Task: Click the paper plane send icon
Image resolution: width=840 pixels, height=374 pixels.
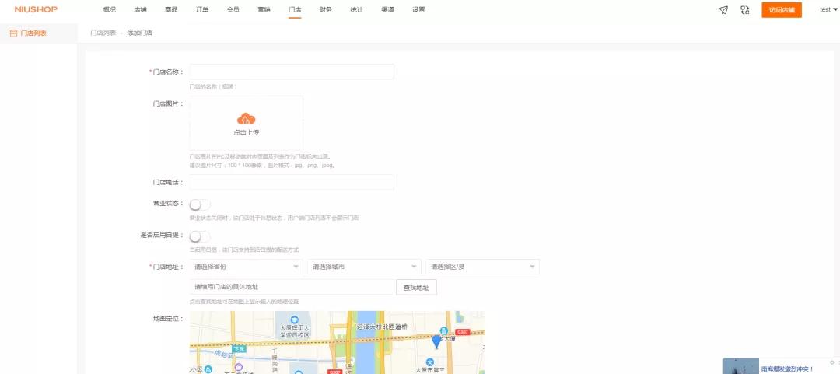Action: [x=723, y=9]
